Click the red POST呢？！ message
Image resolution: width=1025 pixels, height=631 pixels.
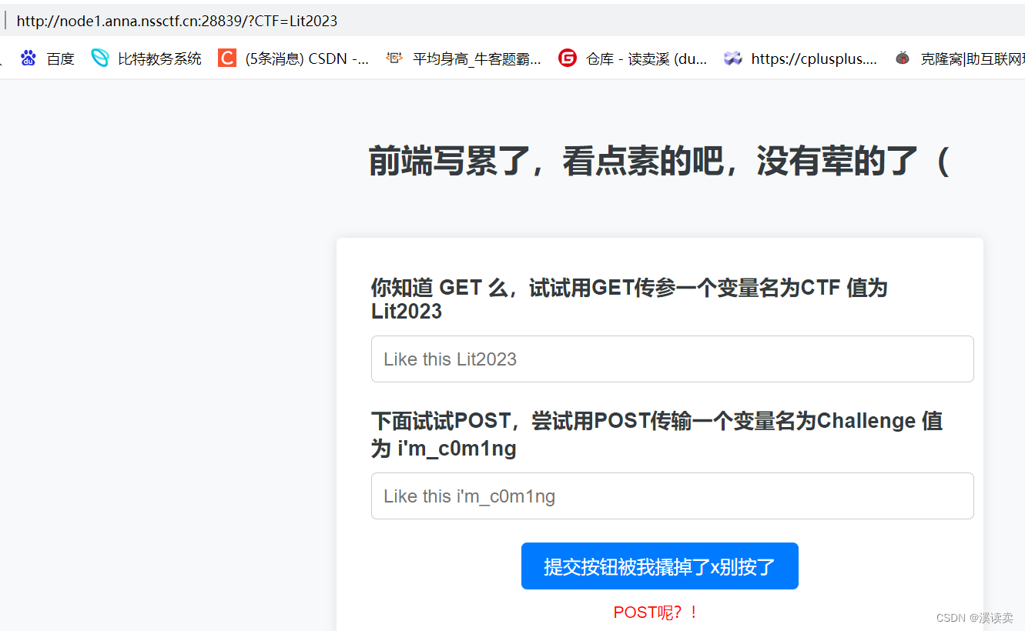(x=657, y=613)
